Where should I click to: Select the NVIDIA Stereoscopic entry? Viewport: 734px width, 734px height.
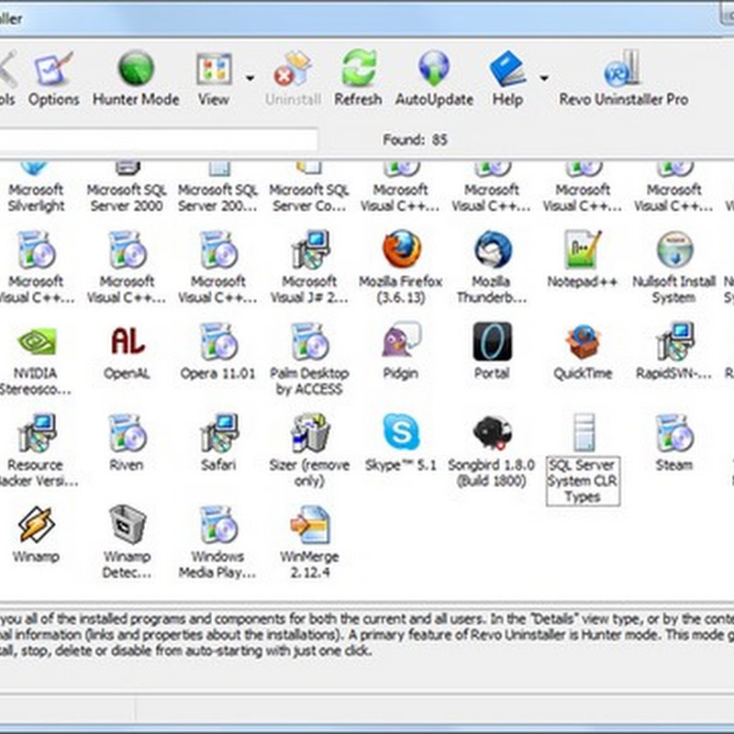pos(36,360)
